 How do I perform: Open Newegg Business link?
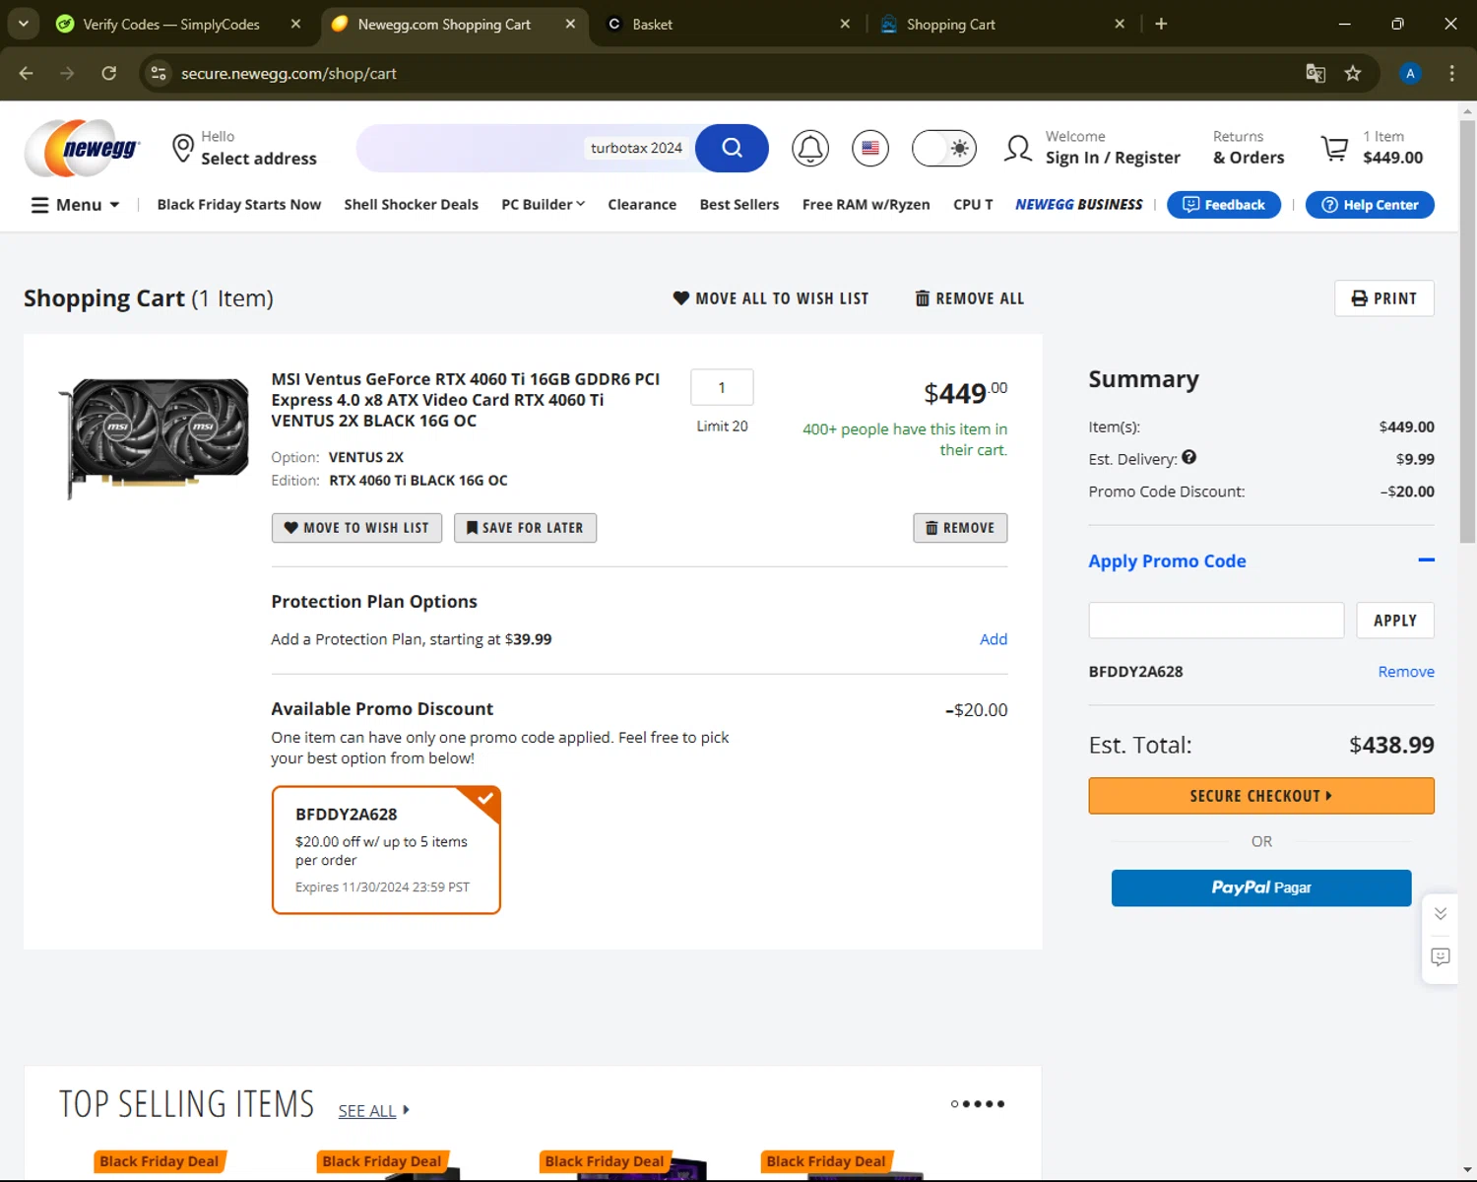pos(1079,205)
